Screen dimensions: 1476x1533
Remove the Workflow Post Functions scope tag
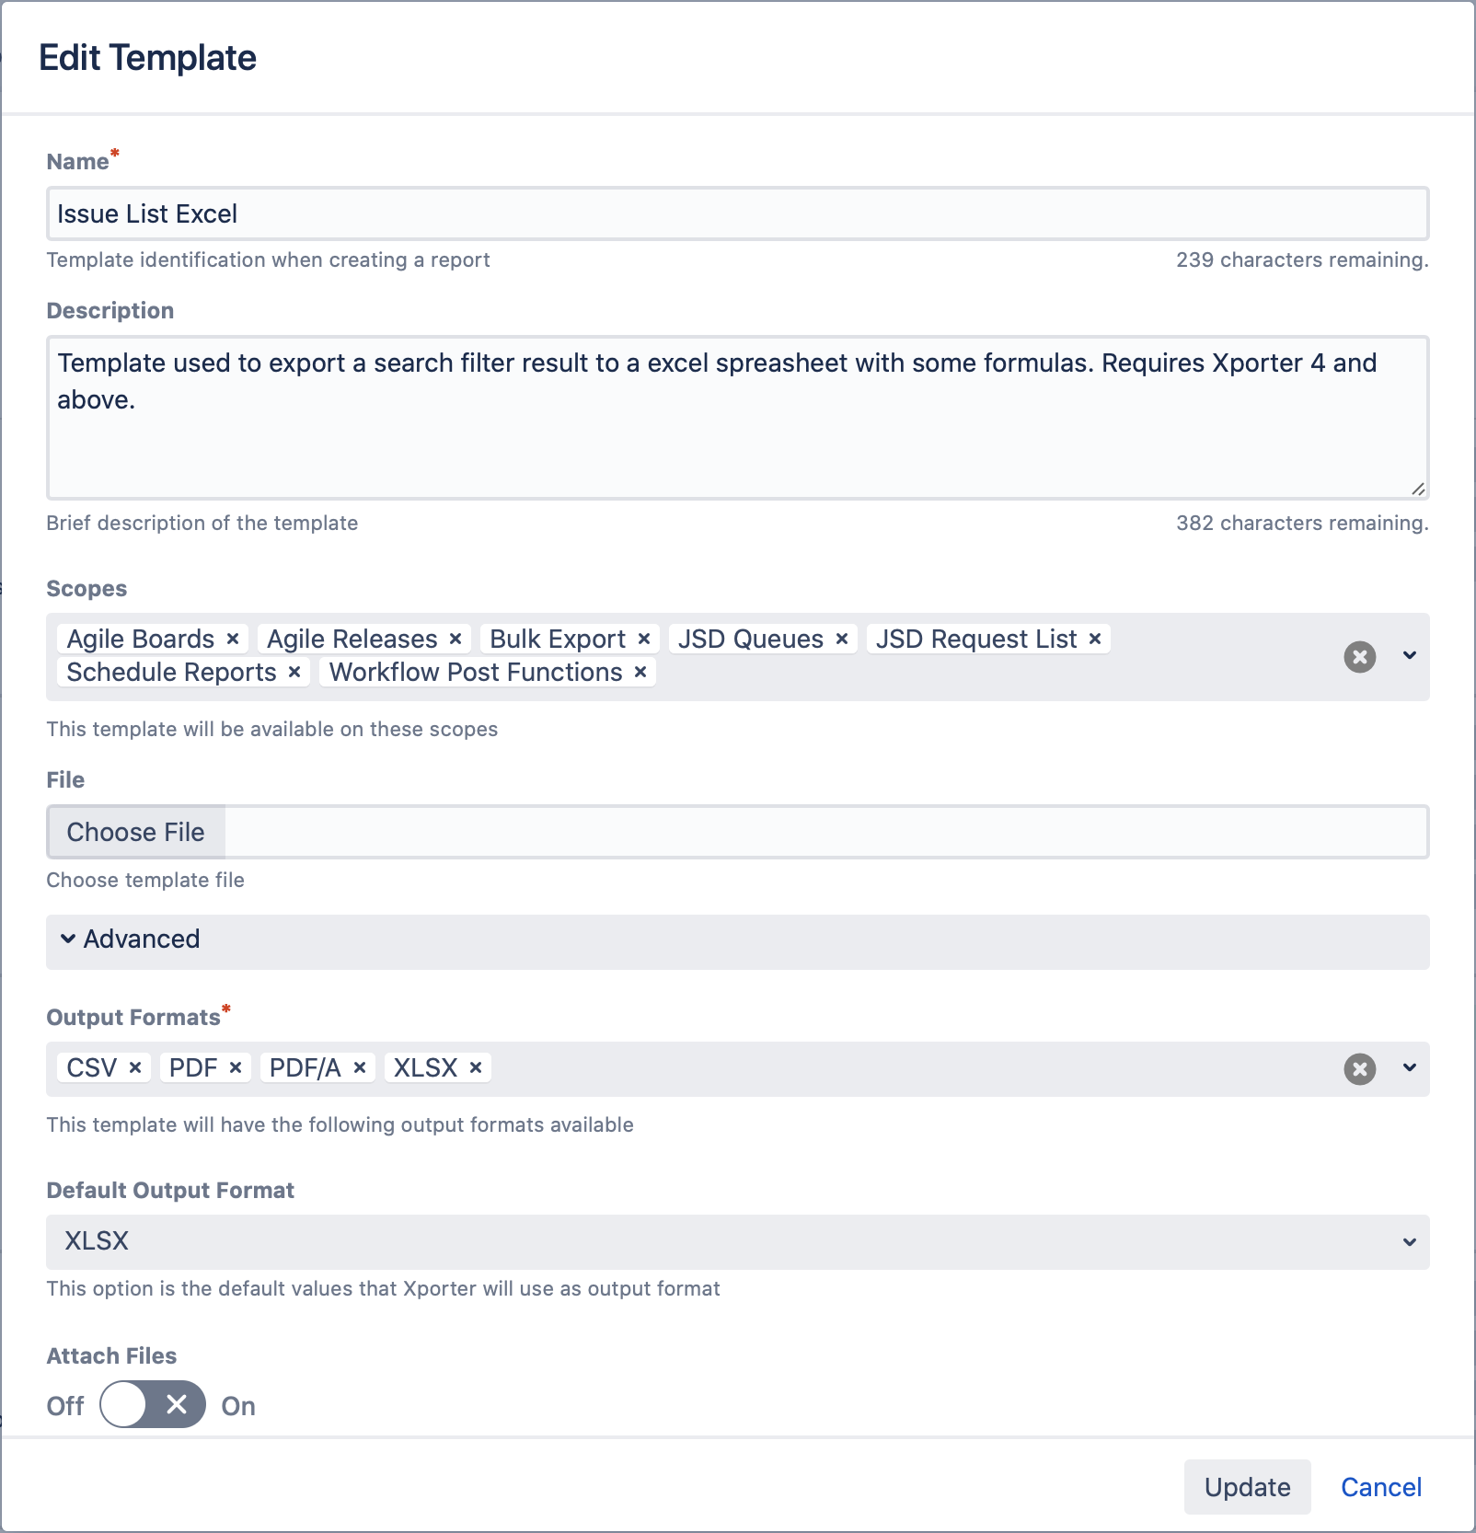(x=640, y=673)
